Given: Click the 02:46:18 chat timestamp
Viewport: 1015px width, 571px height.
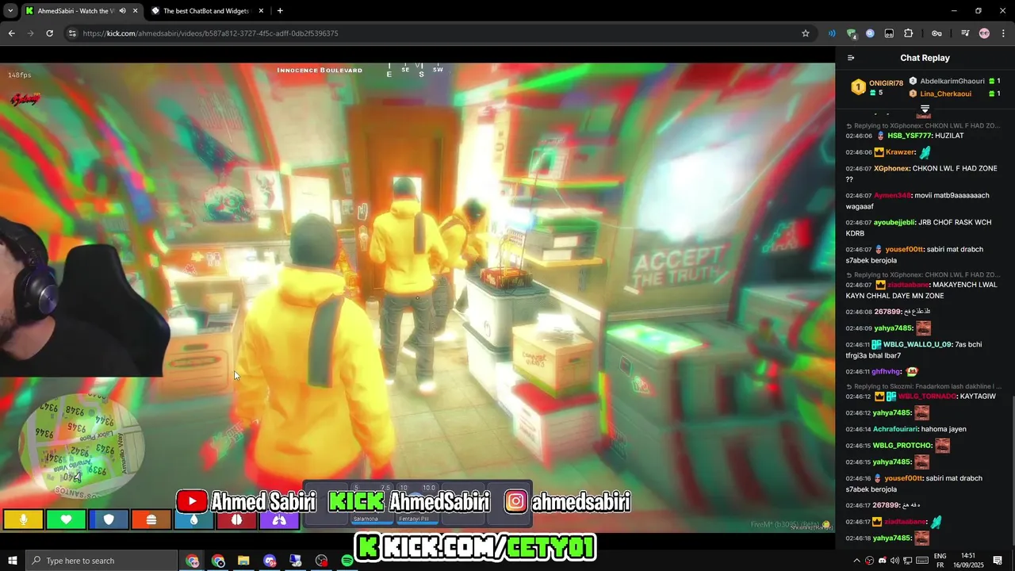Looking at the screenshot, I should [x=858, y=538].
